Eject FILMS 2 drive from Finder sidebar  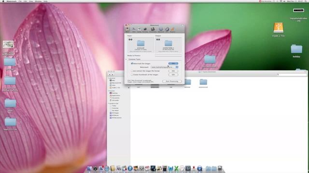(x=129, y=87)
